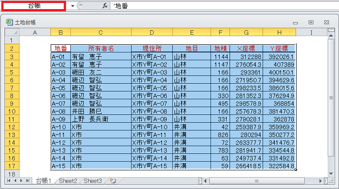Select column I header

[312, 32]
